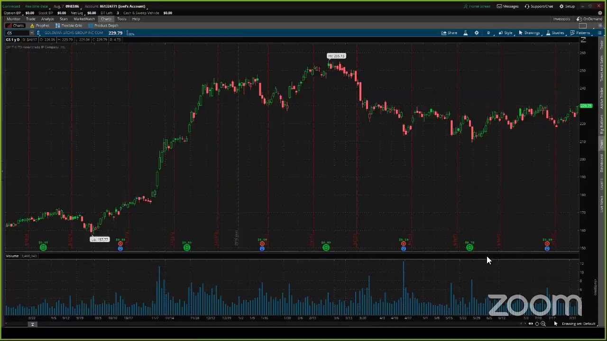Select the Charts sub-tab with bar icon
Screen dimensions: 607x341
click(16, 26)
